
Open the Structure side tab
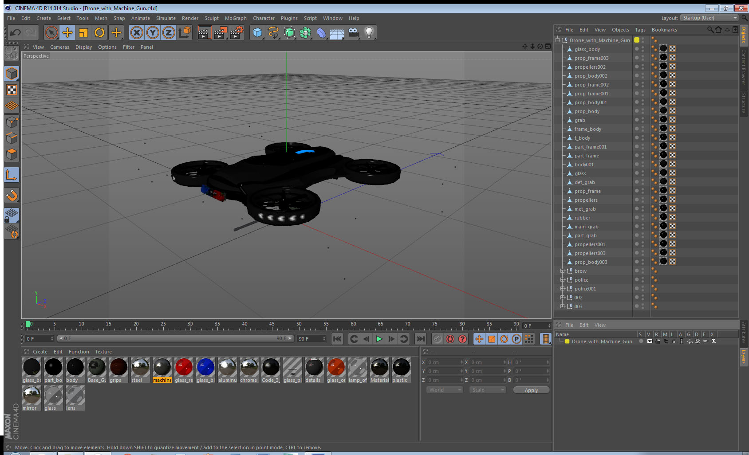tap(744, 103)
